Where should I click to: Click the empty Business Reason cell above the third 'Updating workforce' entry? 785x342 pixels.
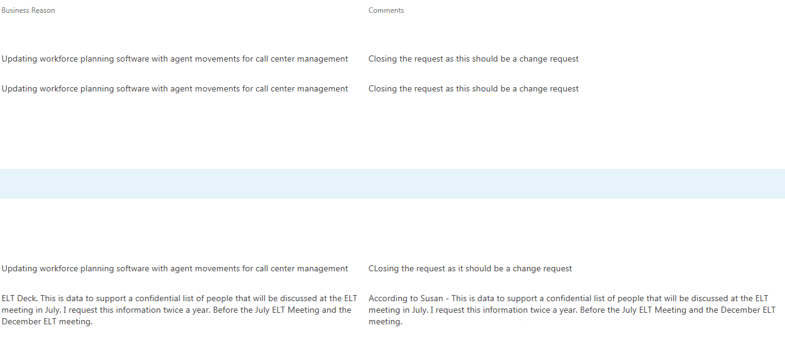(183, 243)
